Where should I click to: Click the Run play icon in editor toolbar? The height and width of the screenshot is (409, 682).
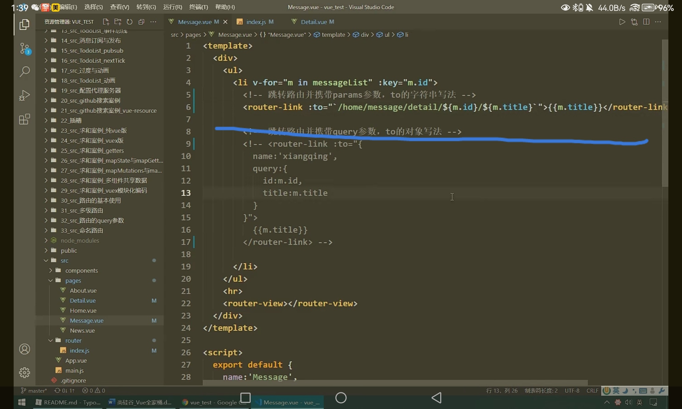click(622, 22)
